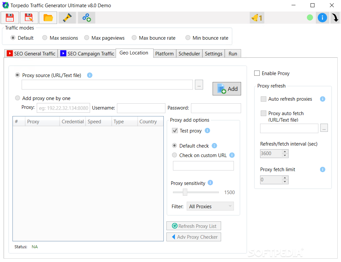Viewport: 341px width, 262px height.
Task: Show info icon beside Proxy fetch limit
Action: [x=323, y=169]
